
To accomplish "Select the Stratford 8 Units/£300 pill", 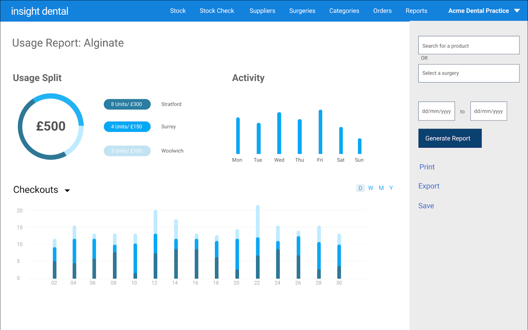I will pos(127,104).
